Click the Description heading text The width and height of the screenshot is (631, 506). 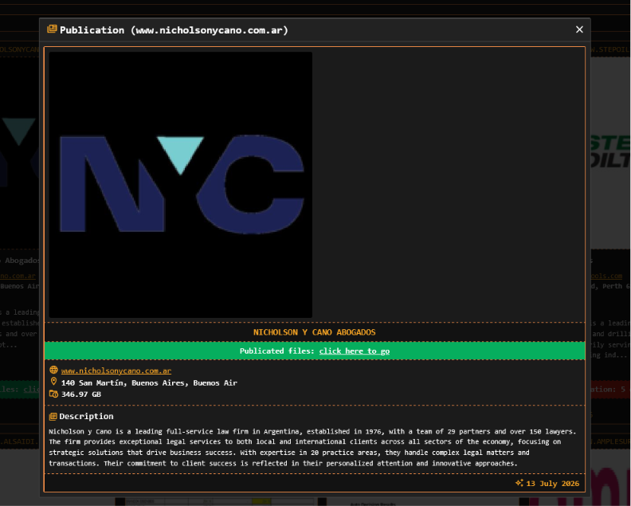click(86, 416)
